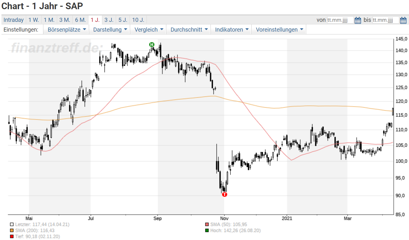This screenshot has width=409, height=240.
Task: Open the Voreinstellungen dropdown
Action: [279, 30]
